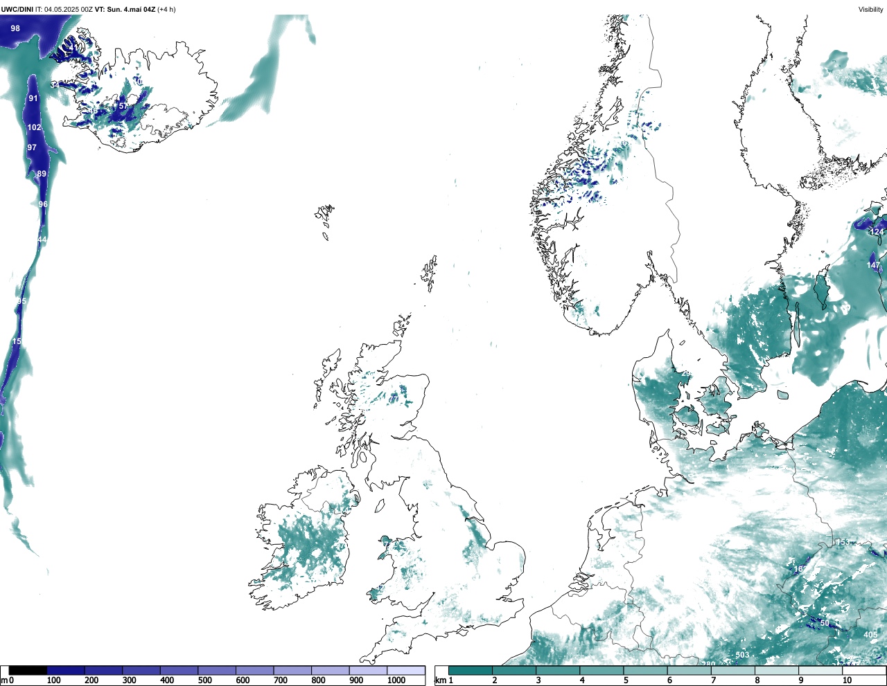The image size is (887, 686).
Task: Pick the 600–700 m legend swatch
Action: (x=255, y=671)
